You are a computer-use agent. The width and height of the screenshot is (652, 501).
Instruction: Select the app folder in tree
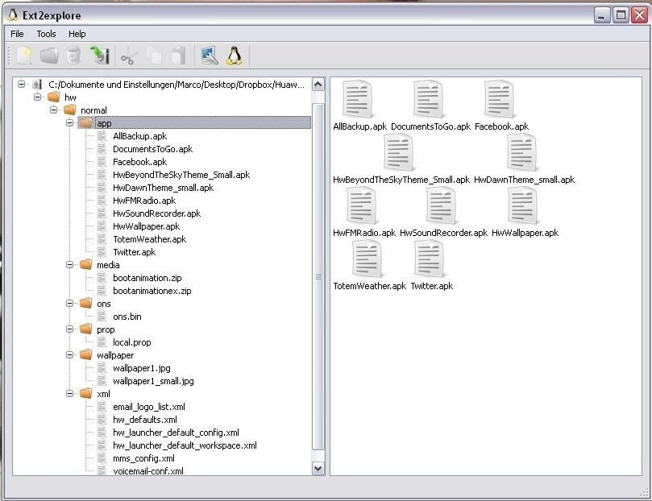(104, 123)
